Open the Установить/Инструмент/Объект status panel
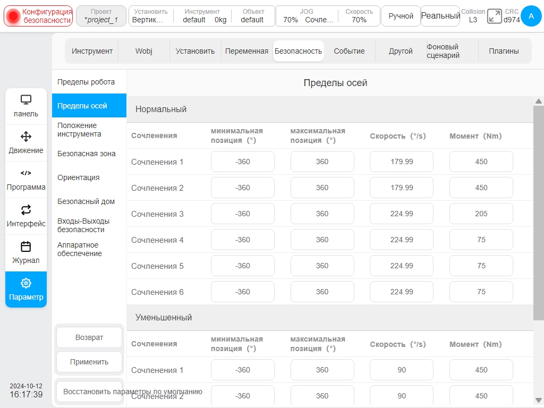544x408 pixels. 202,16
